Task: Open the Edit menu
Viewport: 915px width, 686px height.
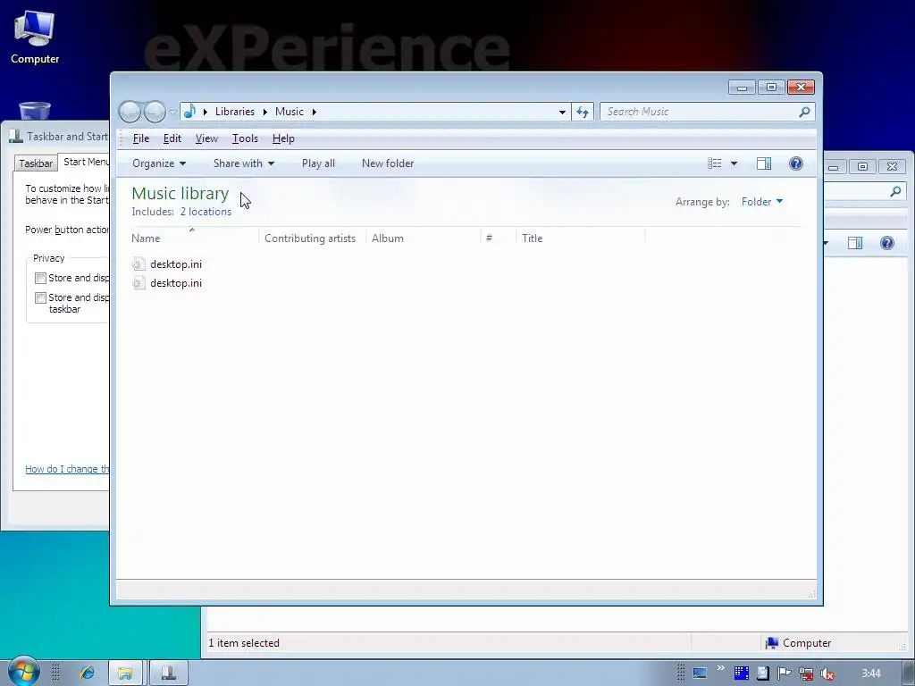Action: [172, 138]
